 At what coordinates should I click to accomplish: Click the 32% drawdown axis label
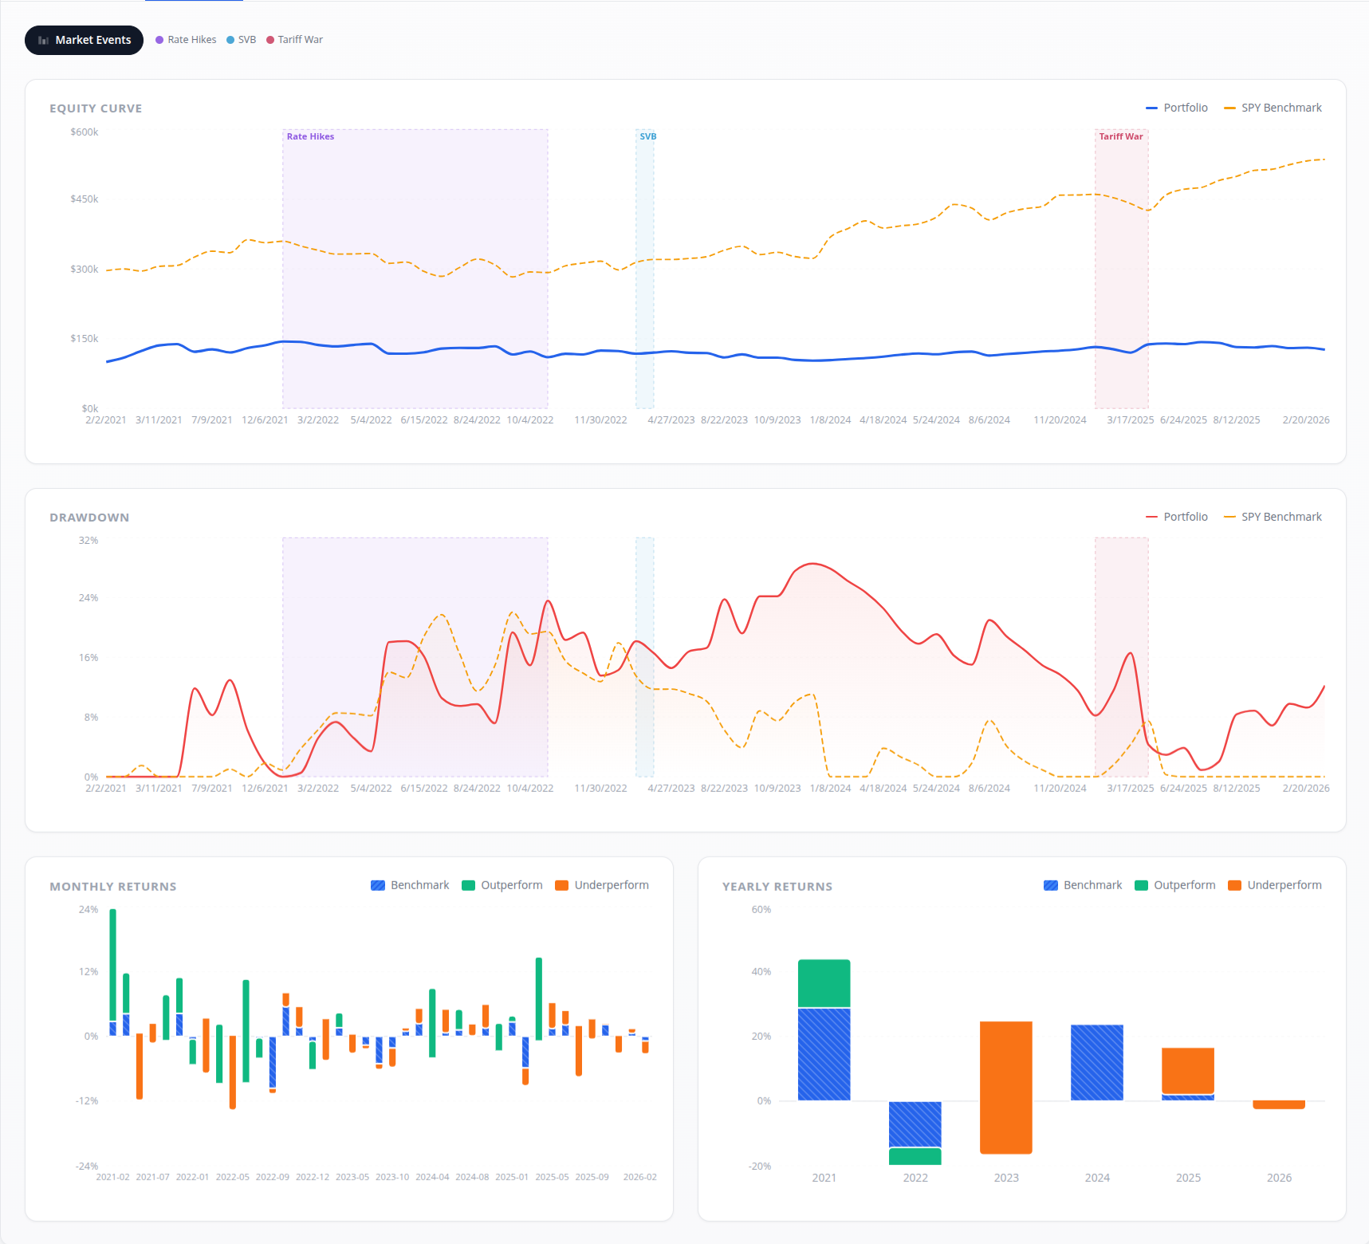[89, 541]
